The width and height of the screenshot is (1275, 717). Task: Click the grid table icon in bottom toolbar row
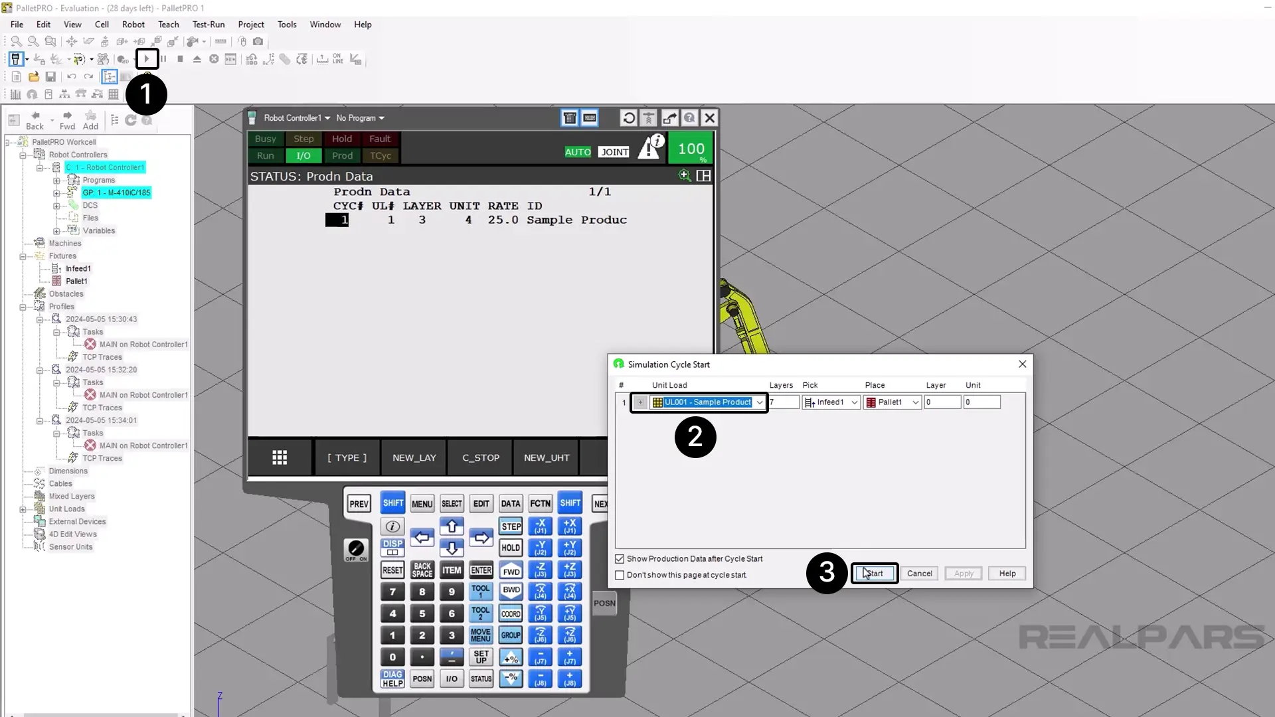114,94
